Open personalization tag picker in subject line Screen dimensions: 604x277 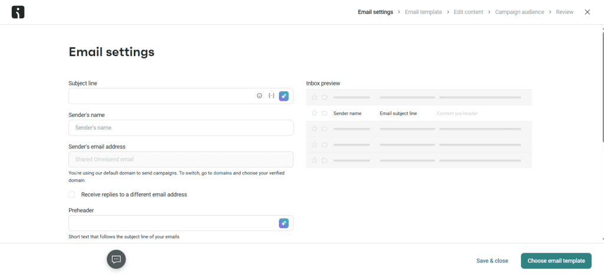271,96
